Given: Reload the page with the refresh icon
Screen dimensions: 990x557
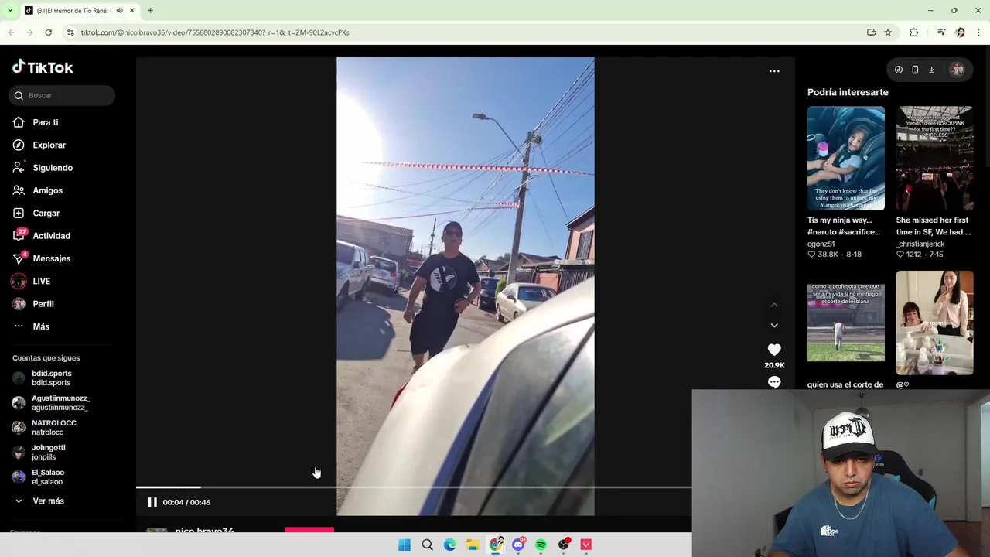Looking at the screenshot, I should tap(48, 32).
